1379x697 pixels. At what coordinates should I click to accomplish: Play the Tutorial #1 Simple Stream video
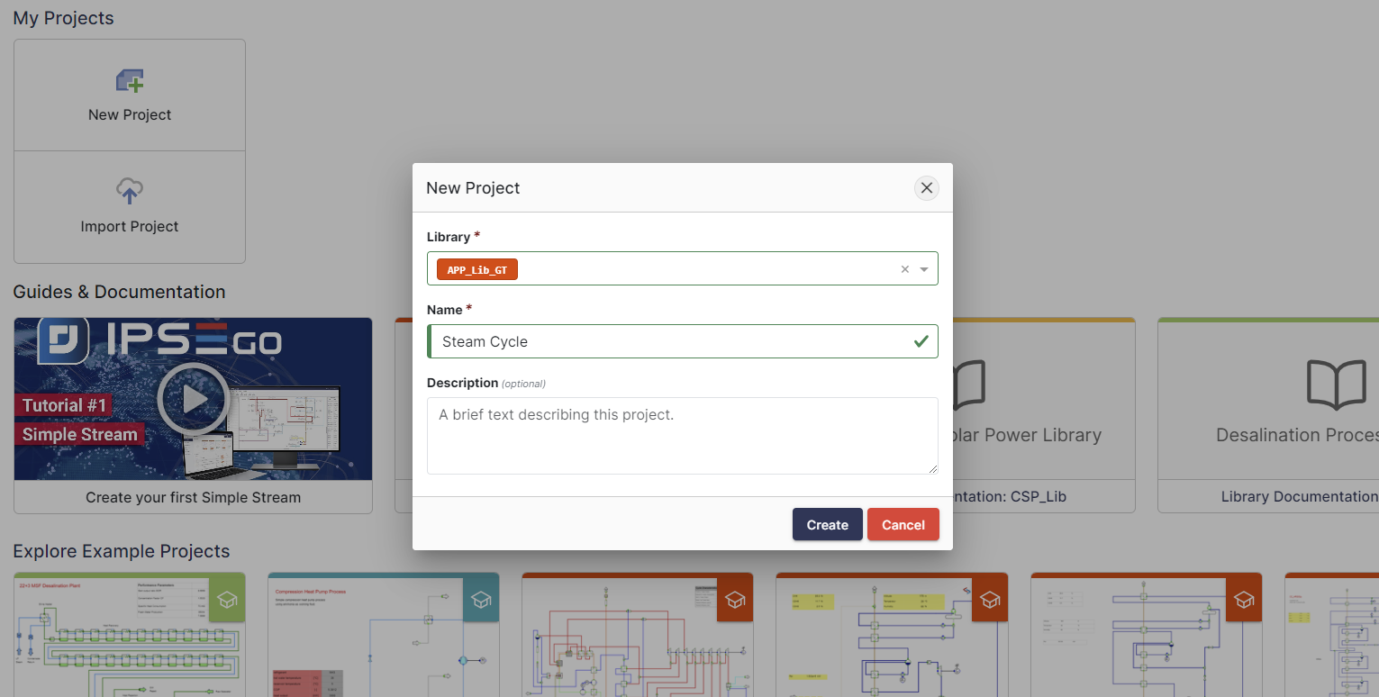[x=193, y=399]
